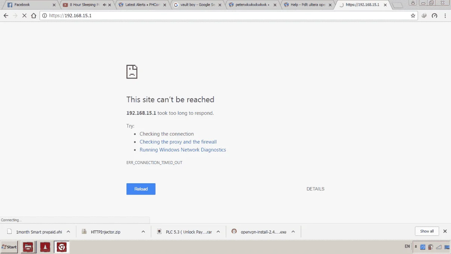Go back with the browser back arrow

pos(6,16)
